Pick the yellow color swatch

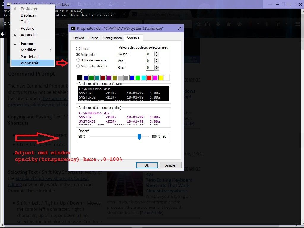(x=161, y=78)
